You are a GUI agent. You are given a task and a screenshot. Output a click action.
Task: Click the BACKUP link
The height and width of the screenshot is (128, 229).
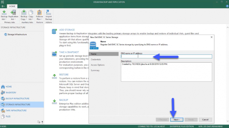point(64,100)
